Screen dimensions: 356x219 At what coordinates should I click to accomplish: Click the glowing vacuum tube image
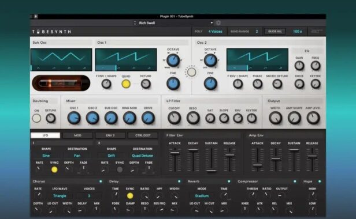(61, 84)
